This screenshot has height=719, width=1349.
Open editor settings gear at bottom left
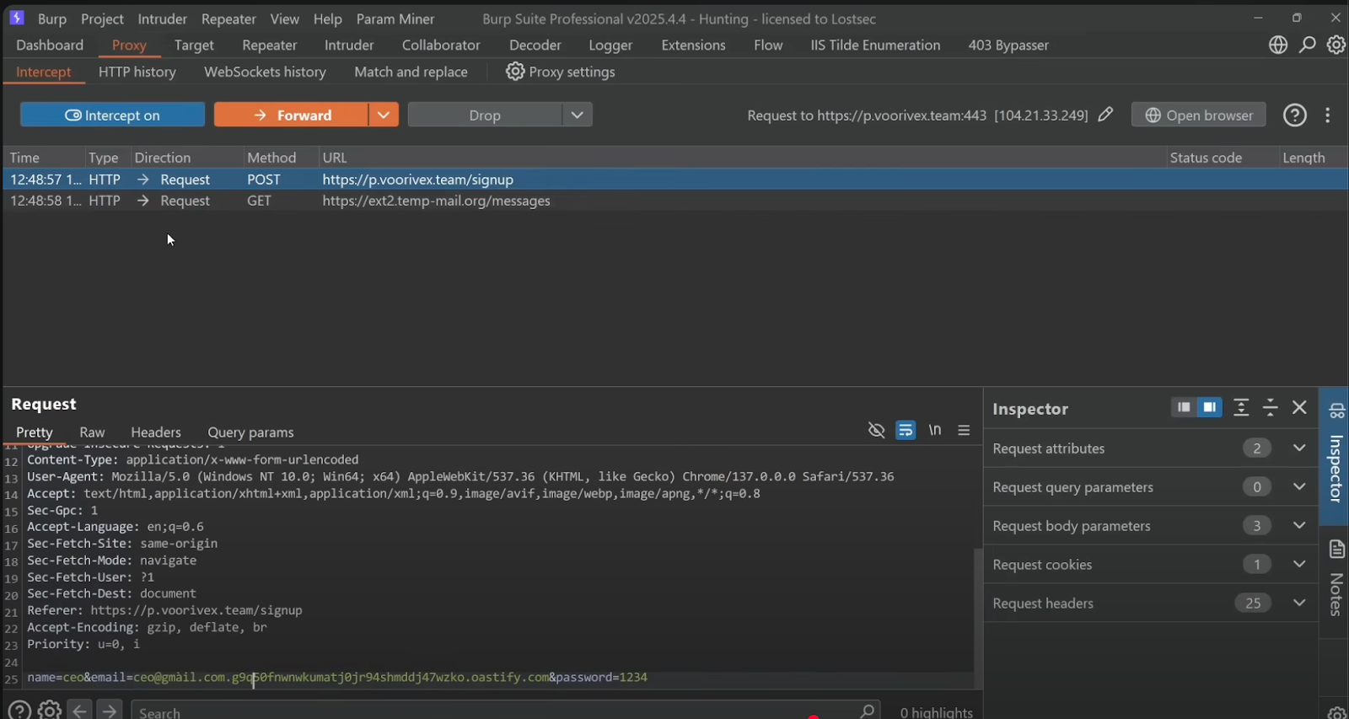(x=50, y=711)
